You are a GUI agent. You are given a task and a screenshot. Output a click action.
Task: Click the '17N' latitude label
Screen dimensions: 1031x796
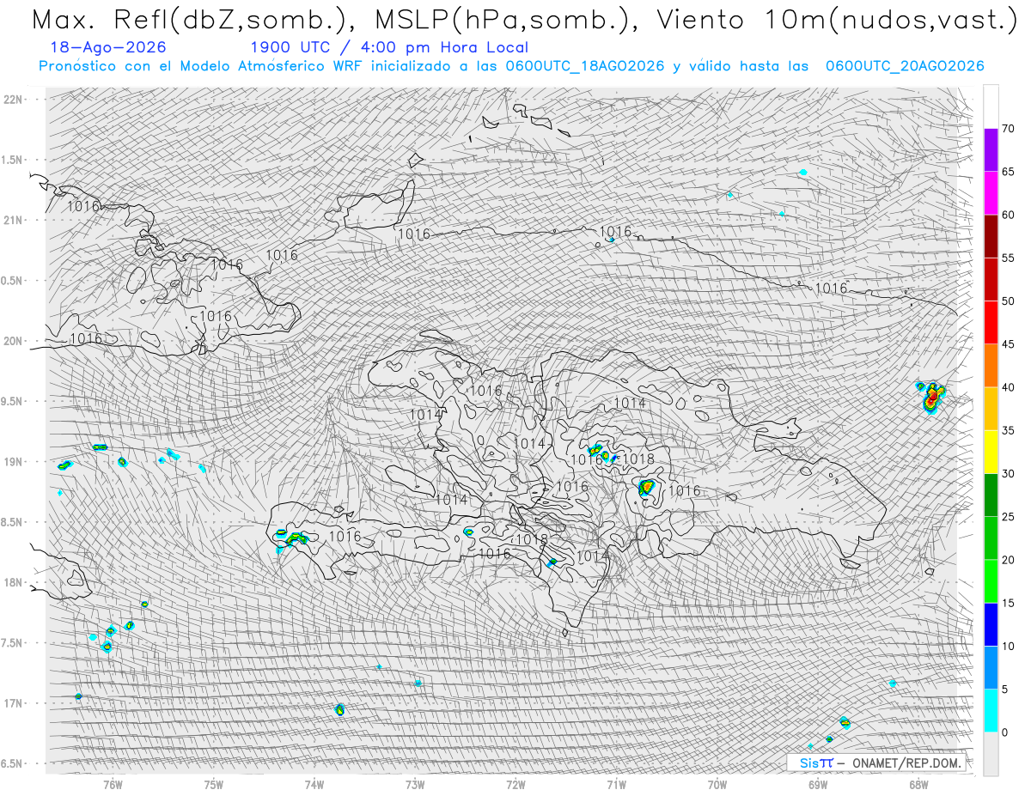tap(13, 703)
